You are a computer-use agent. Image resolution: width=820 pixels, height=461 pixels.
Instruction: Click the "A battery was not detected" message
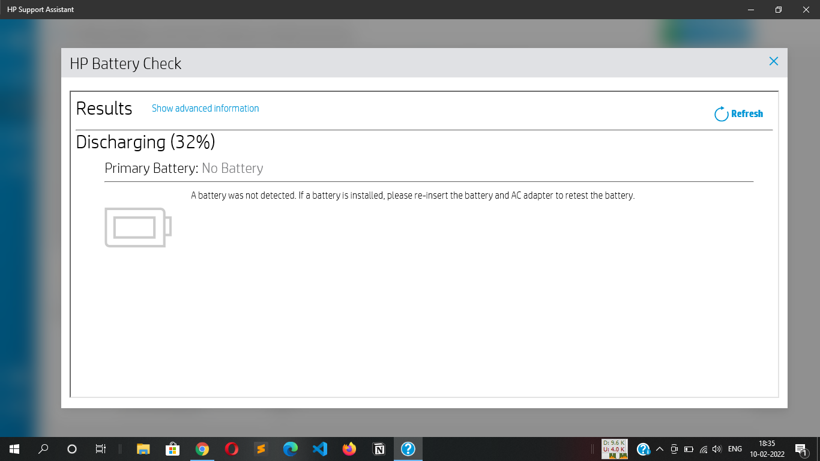(412, 196)
